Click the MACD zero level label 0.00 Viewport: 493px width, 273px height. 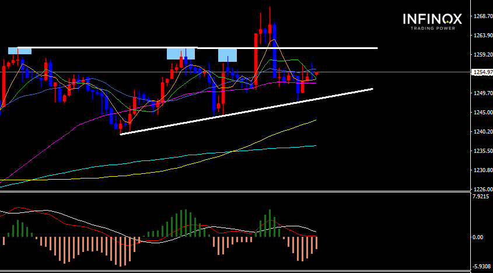478,237
